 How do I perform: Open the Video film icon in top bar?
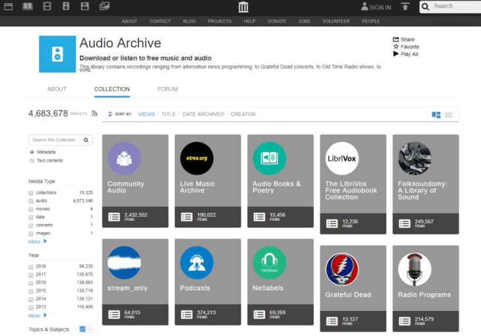pos(47,6)
